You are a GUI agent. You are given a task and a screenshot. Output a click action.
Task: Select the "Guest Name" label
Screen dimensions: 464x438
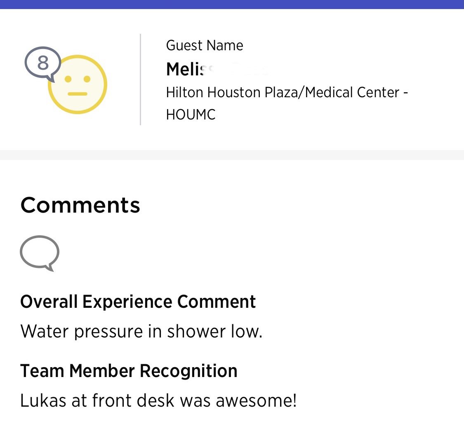pyautogui.click(x=205, y=45)
